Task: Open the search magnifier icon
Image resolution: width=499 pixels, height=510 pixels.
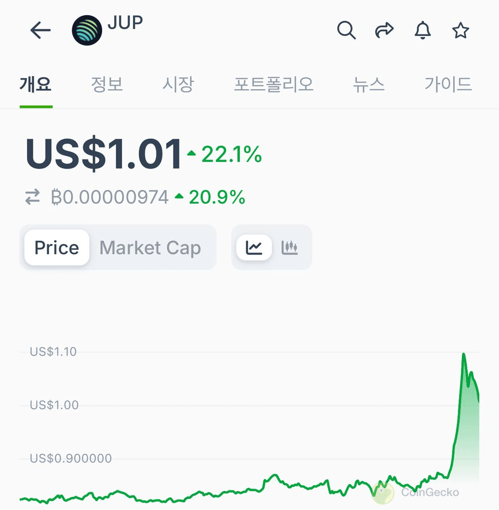Action: coord(346,30)
